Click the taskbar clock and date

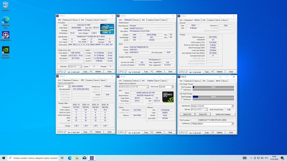tap(274, 158)
